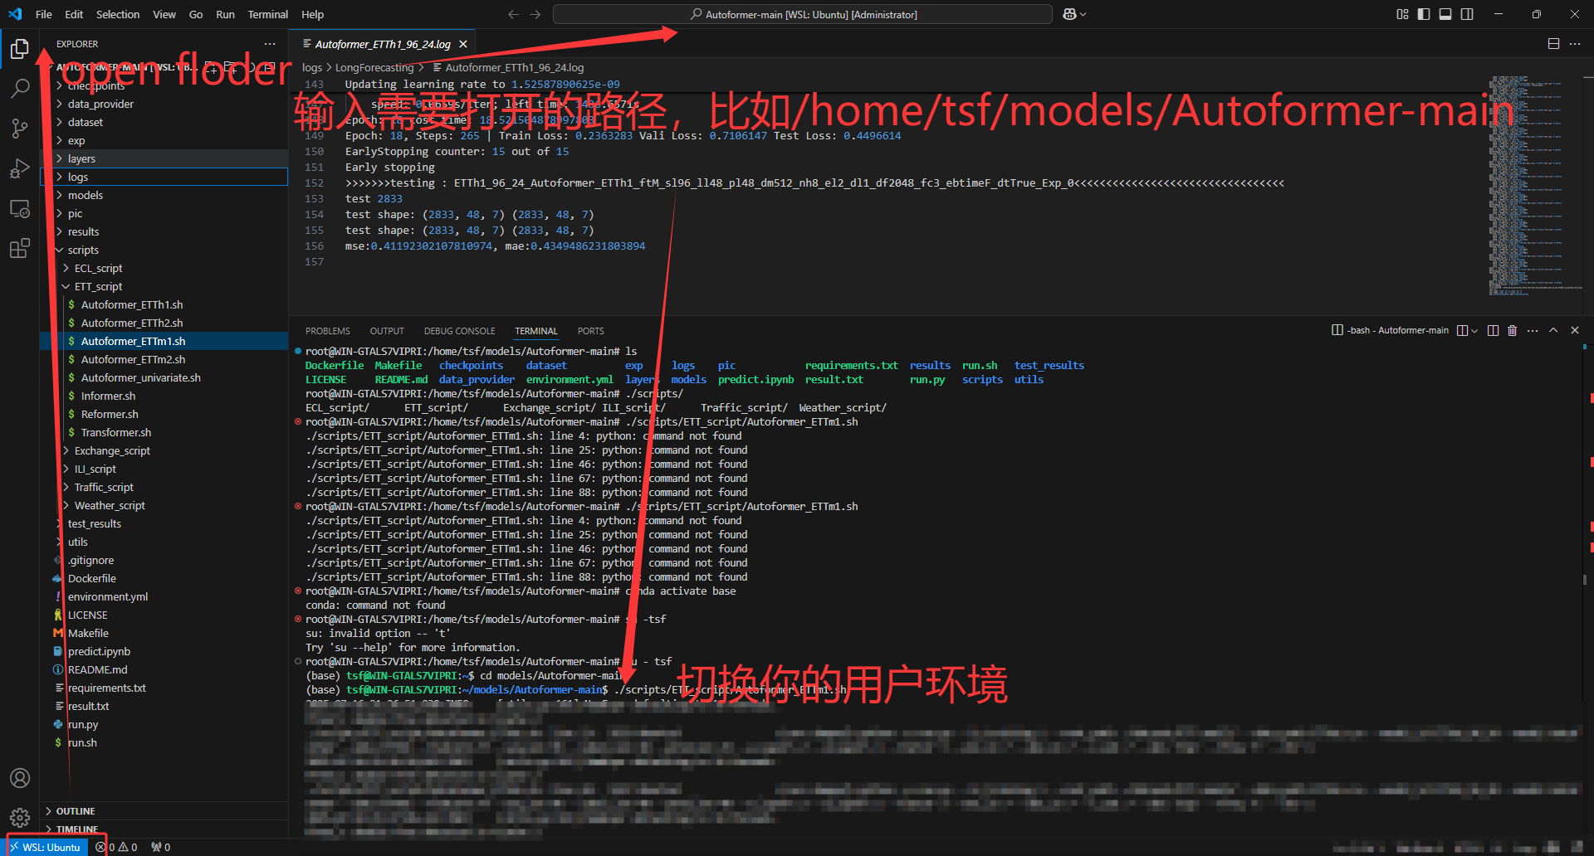Image resolution: width=1594 pixels, height=856 pixels.
Task: Close the terminal panel
Action: [x=1575, y=330]
